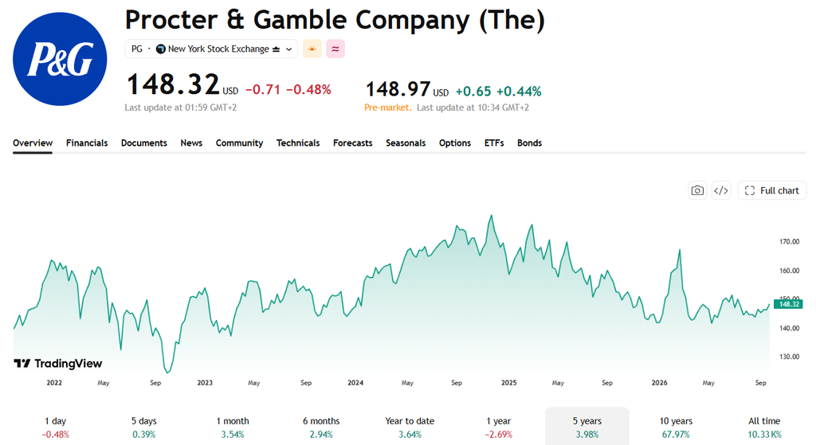Click the camera snapshot icon
Screen dimensions: 816x445
tap(697, 191)
